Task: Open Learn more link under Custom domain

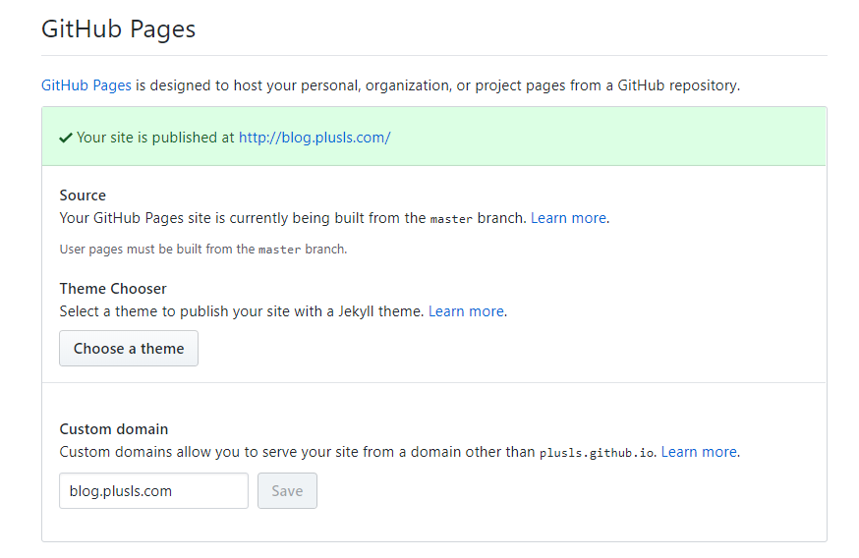Action: [x=699, y=452]
